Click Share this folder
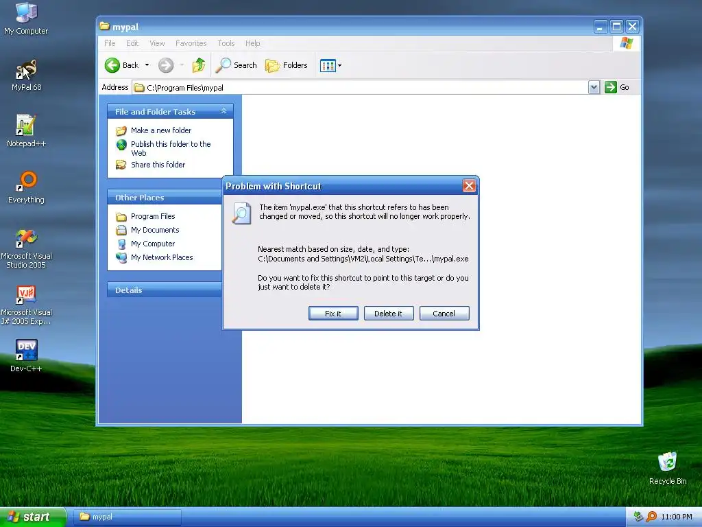702x527 pixels. coord(150,165)
